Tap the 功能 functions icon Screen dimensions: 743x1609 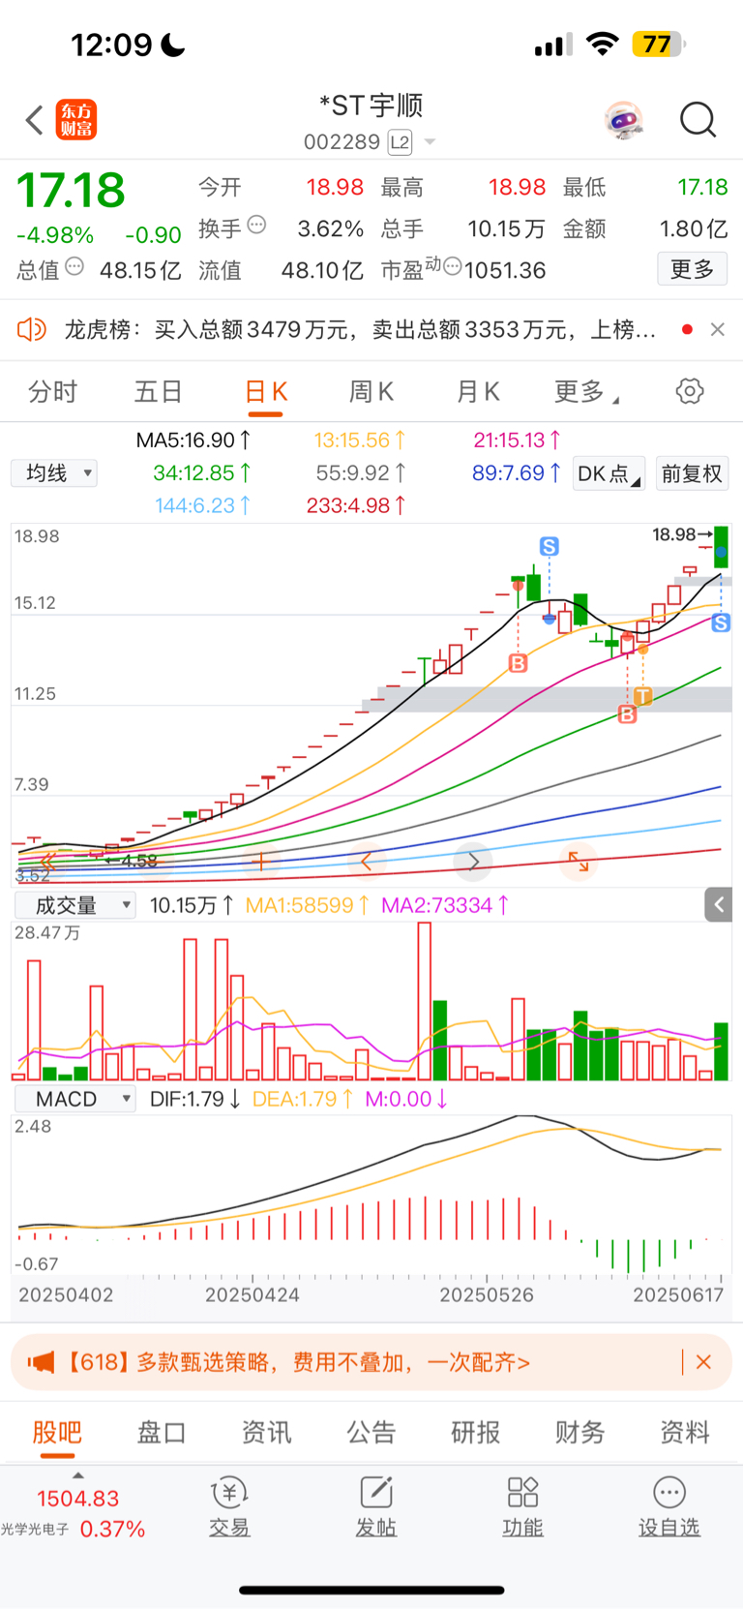(522, 1507)
